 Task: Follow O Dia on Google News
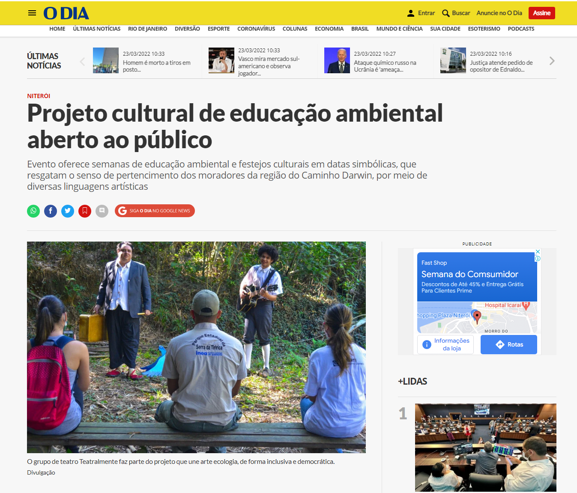[155, 211]
